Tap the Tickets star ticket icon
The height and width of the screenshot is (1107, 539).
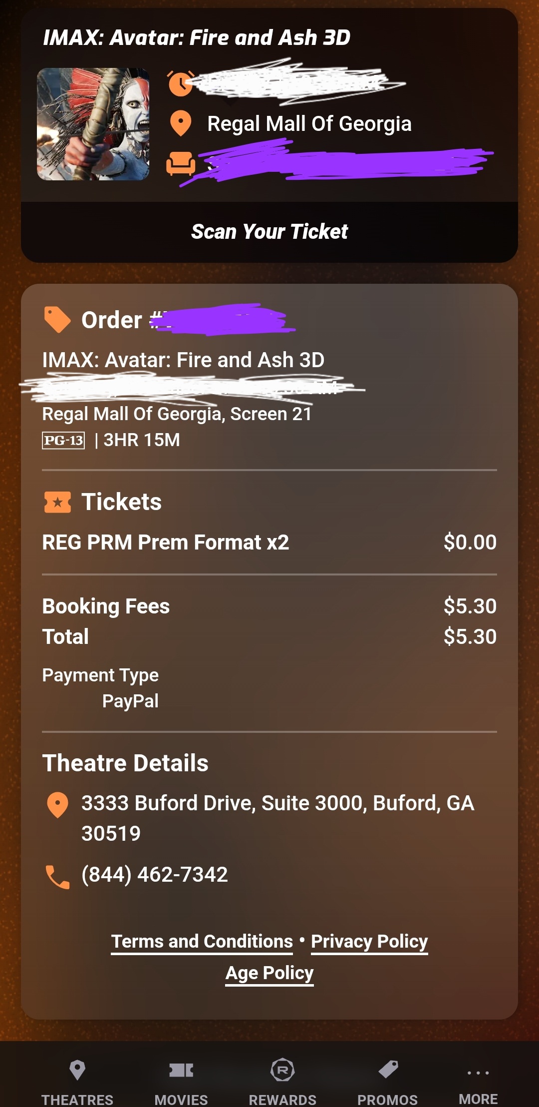[57, 502]
